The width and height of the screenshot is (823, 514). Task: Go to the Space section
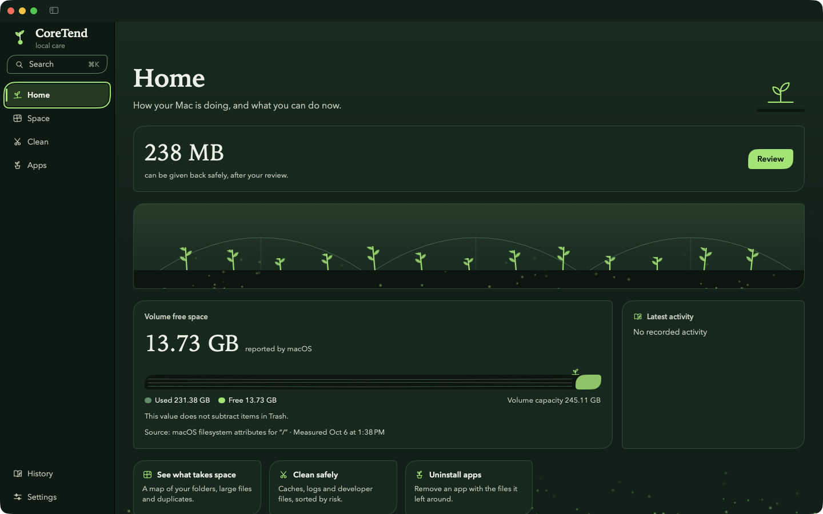click(x=57, y=118)
